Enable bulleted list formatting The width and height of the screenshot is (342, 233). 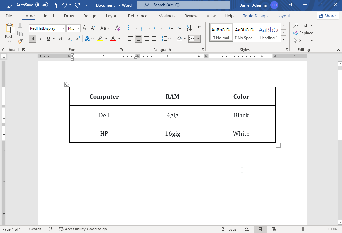coord(130,28)
